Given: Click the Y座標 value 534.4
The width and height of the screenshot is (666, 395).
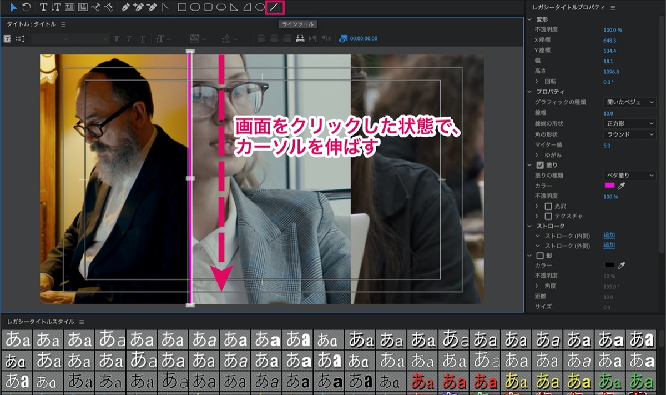Looking at the screenshot, I should pyautogui.click(x=609, y=51).
